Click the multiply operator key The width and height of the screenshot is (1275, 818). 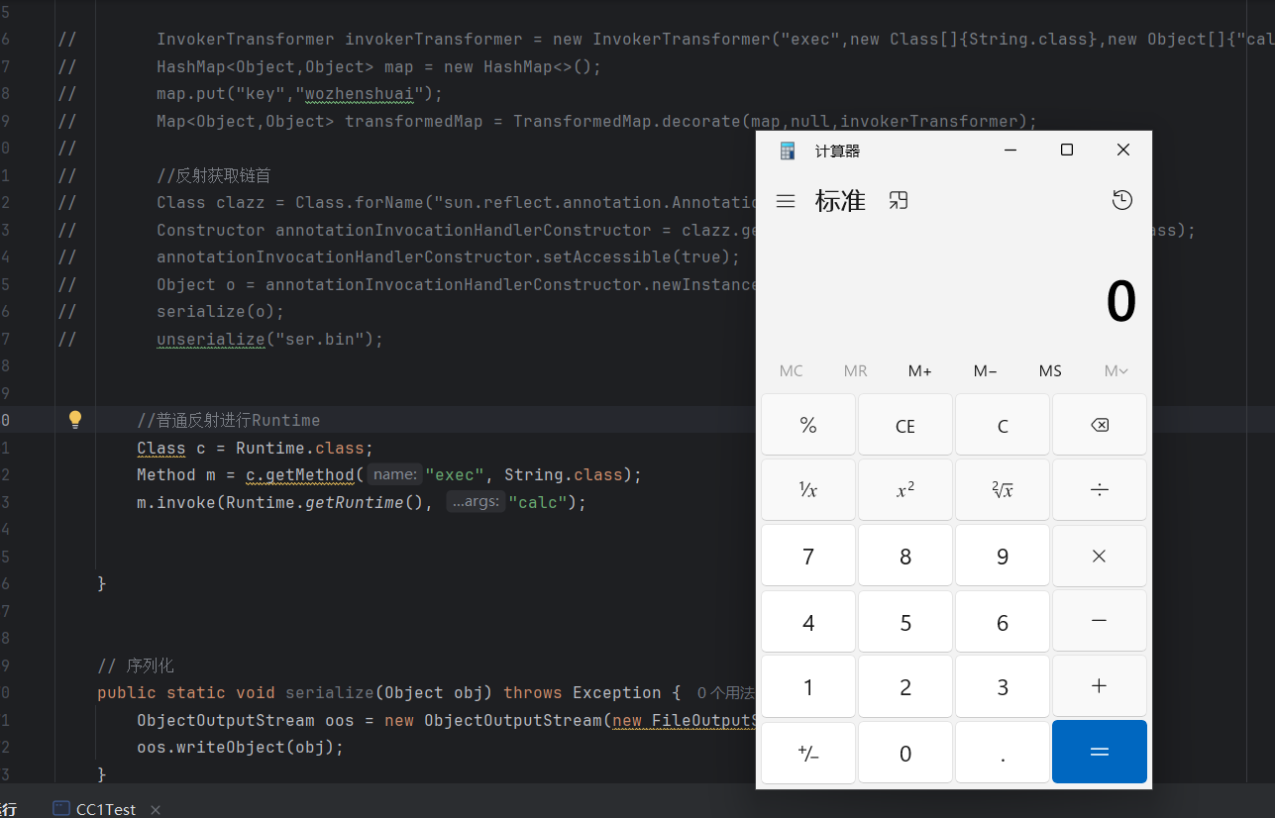point(1100,556)
